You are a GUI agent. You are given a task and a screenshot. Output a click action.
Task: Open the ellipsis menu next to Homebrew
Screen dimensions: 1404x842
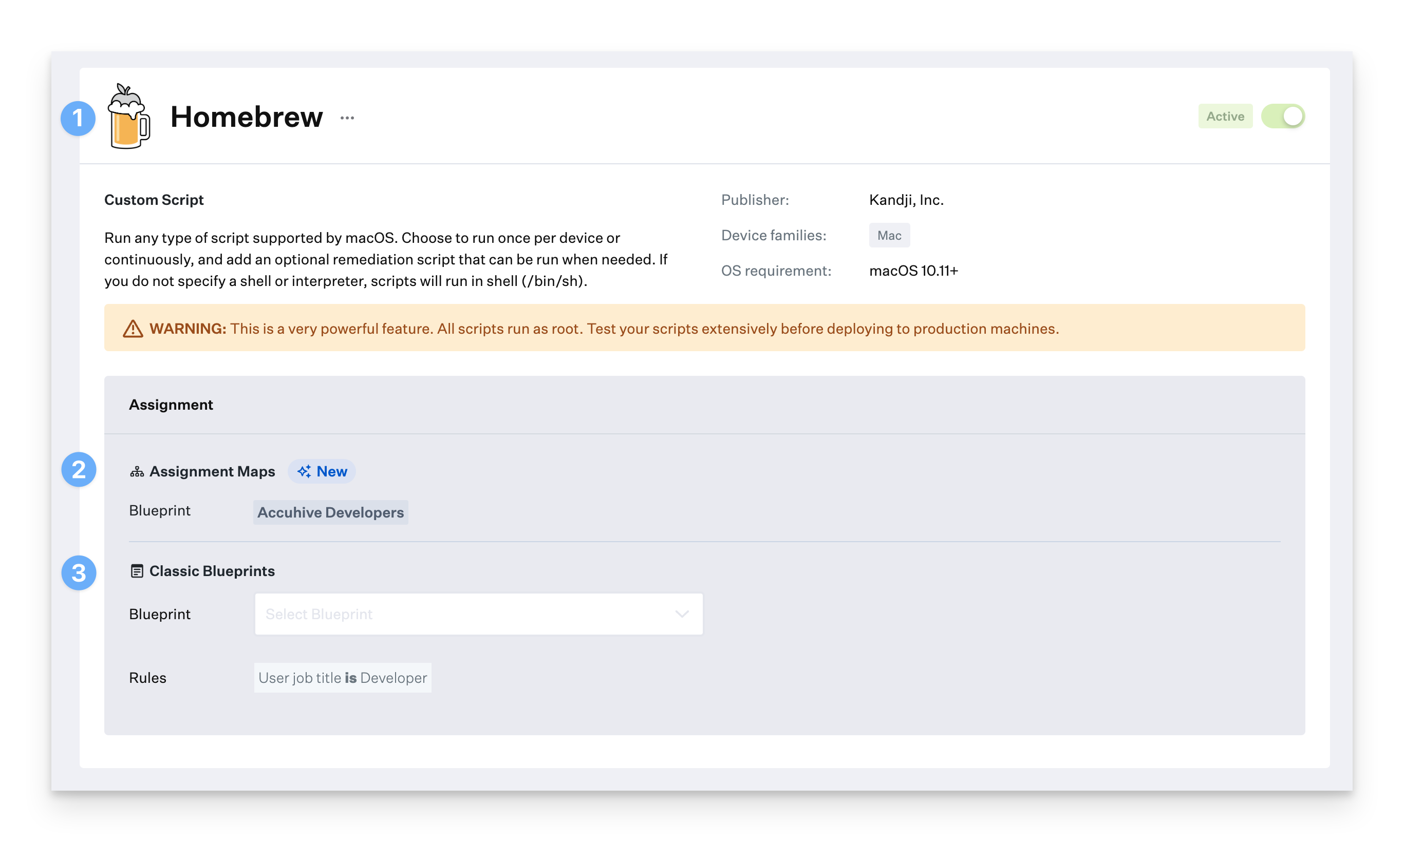coord(347,118)
